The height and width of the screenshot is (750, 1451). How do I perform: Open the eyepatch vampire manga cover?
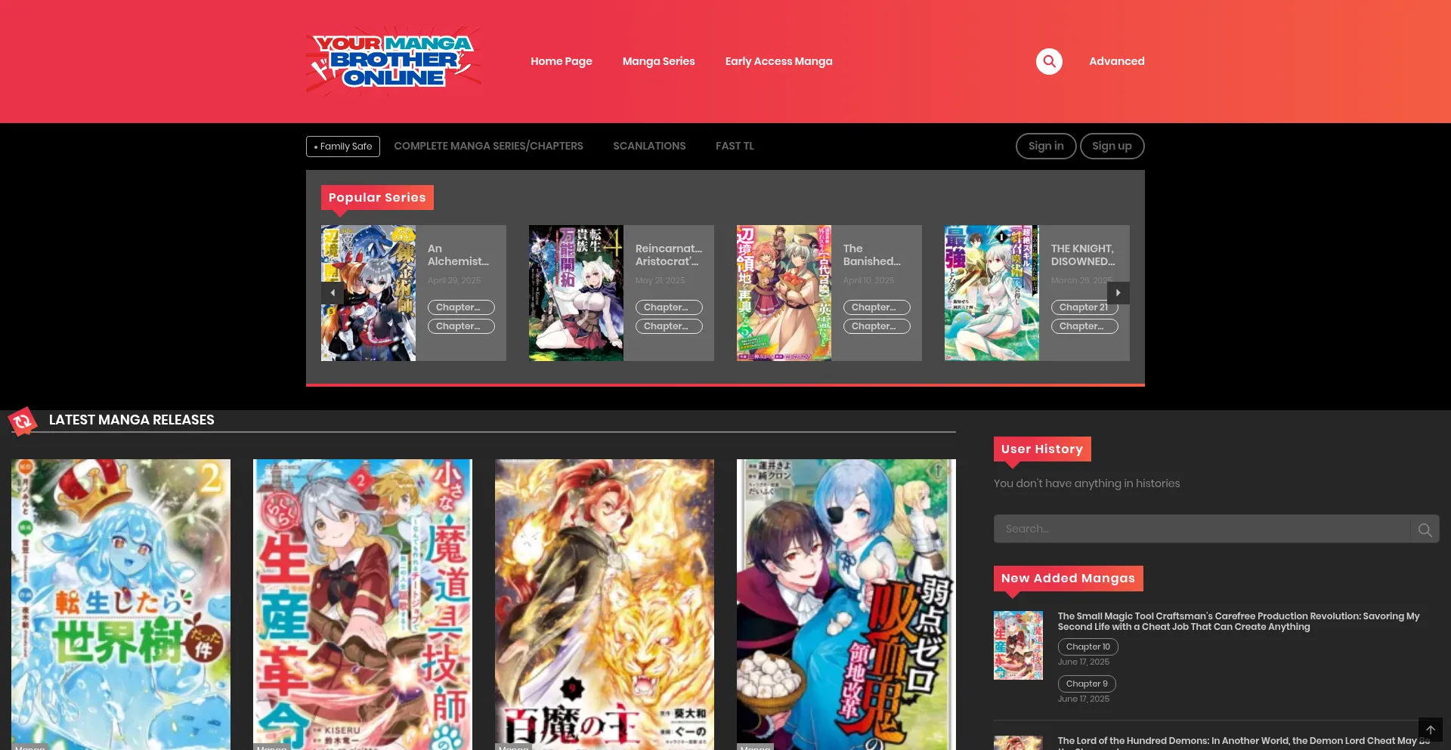pos(846,604)
